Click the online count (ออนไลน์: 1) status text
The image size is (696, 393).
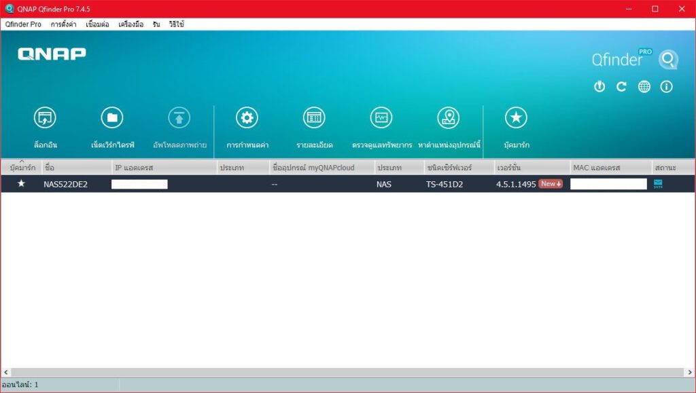pyautogui.click(x=20, y=385)
